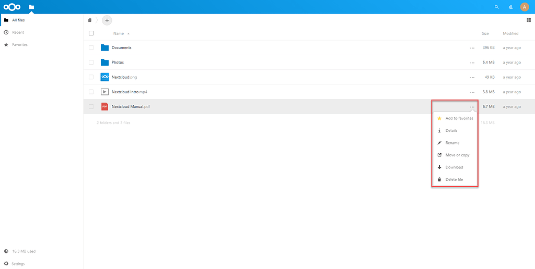Check the Nextcloud intro.mp4 checkbox
Image resolution: width=535 pixels, height=269 pixels.
click(x=91, y=92)
